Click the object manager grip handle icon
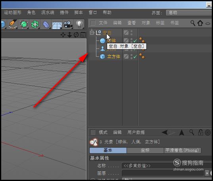The width and height of the screenshot is (213, 181). pyautogui.click(x=93, y=23)
